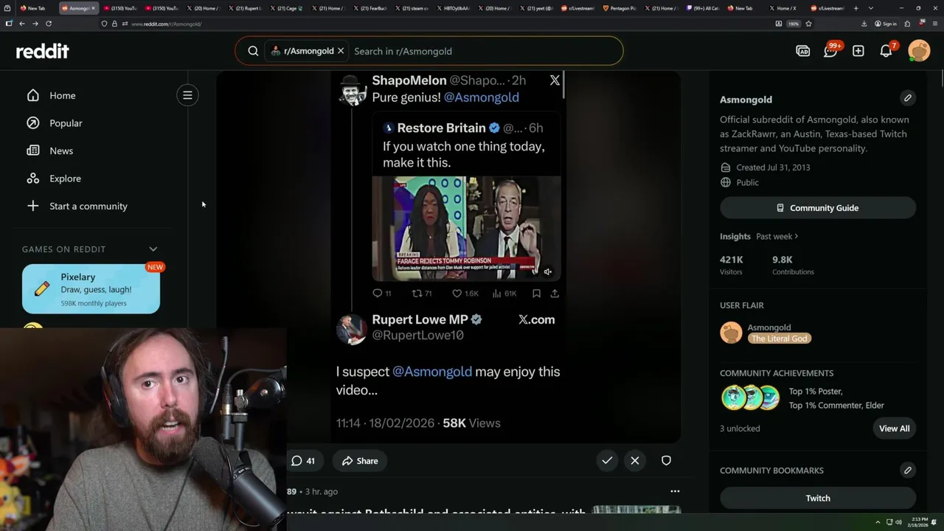Create a new post via plus icon

click(x=858, y=51)
